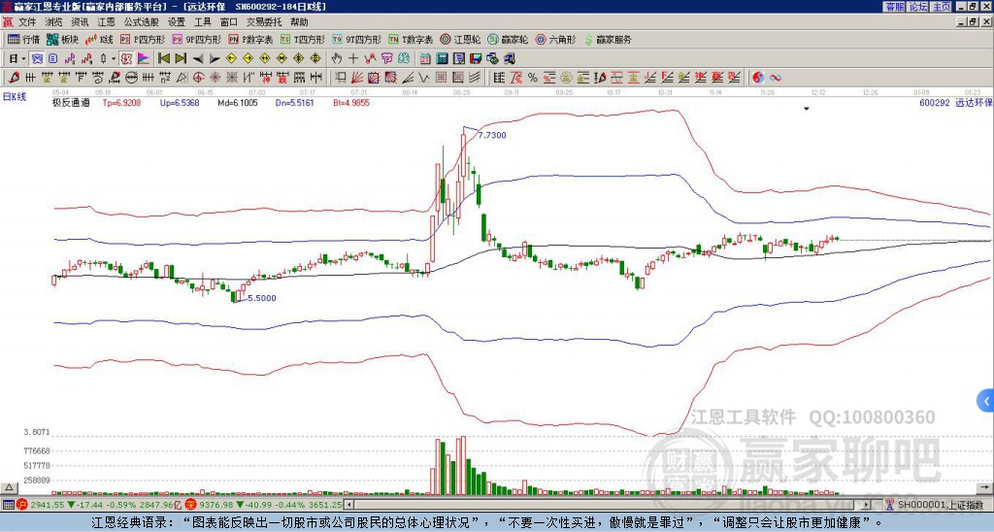This screenshot has height=532, width=994.
Task: Expand the candlestick style dropdown arrow
Action: coord(114,58)
